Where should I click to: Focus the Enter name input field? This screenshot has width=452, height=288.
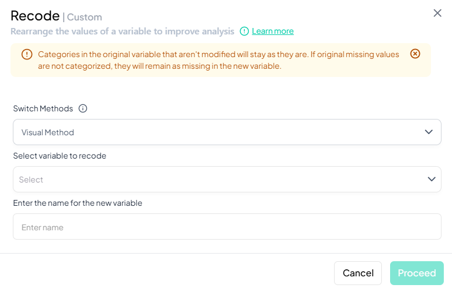(x=227, y=227)
